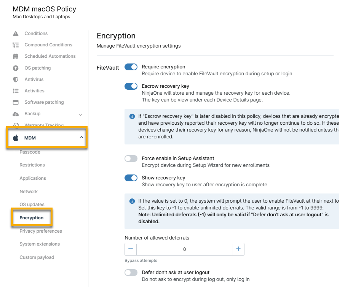Increase number of allowed deferrals
This screenshot has height=287, width=345.
(238, 249)
